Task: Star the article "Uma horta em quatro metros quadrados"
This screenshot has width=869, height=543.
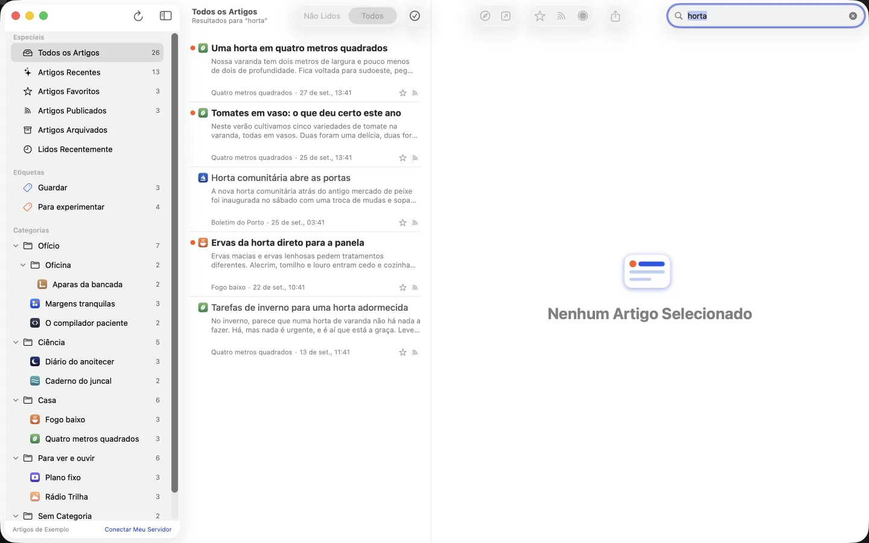Action: coord(403,93)
